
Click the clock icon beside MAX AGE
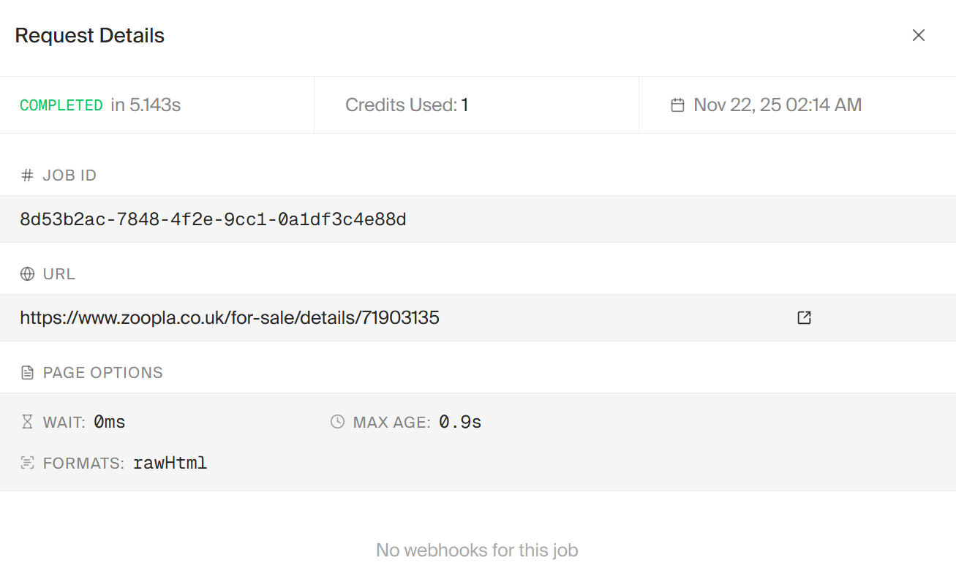(336, 421)
